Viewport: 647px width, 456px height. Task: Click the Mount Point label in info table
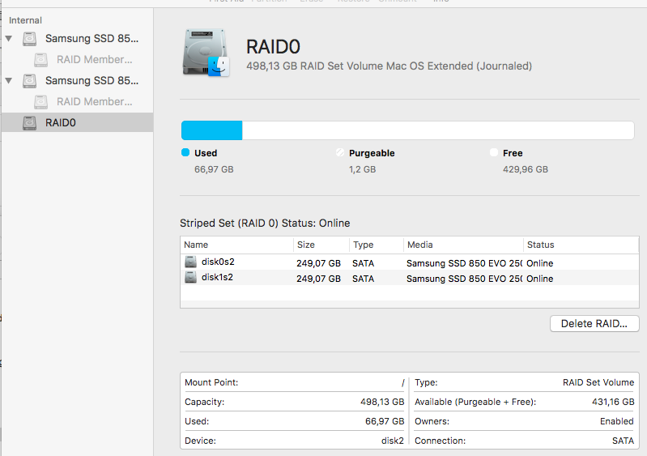pyautogui.click(x=211, y=382)
